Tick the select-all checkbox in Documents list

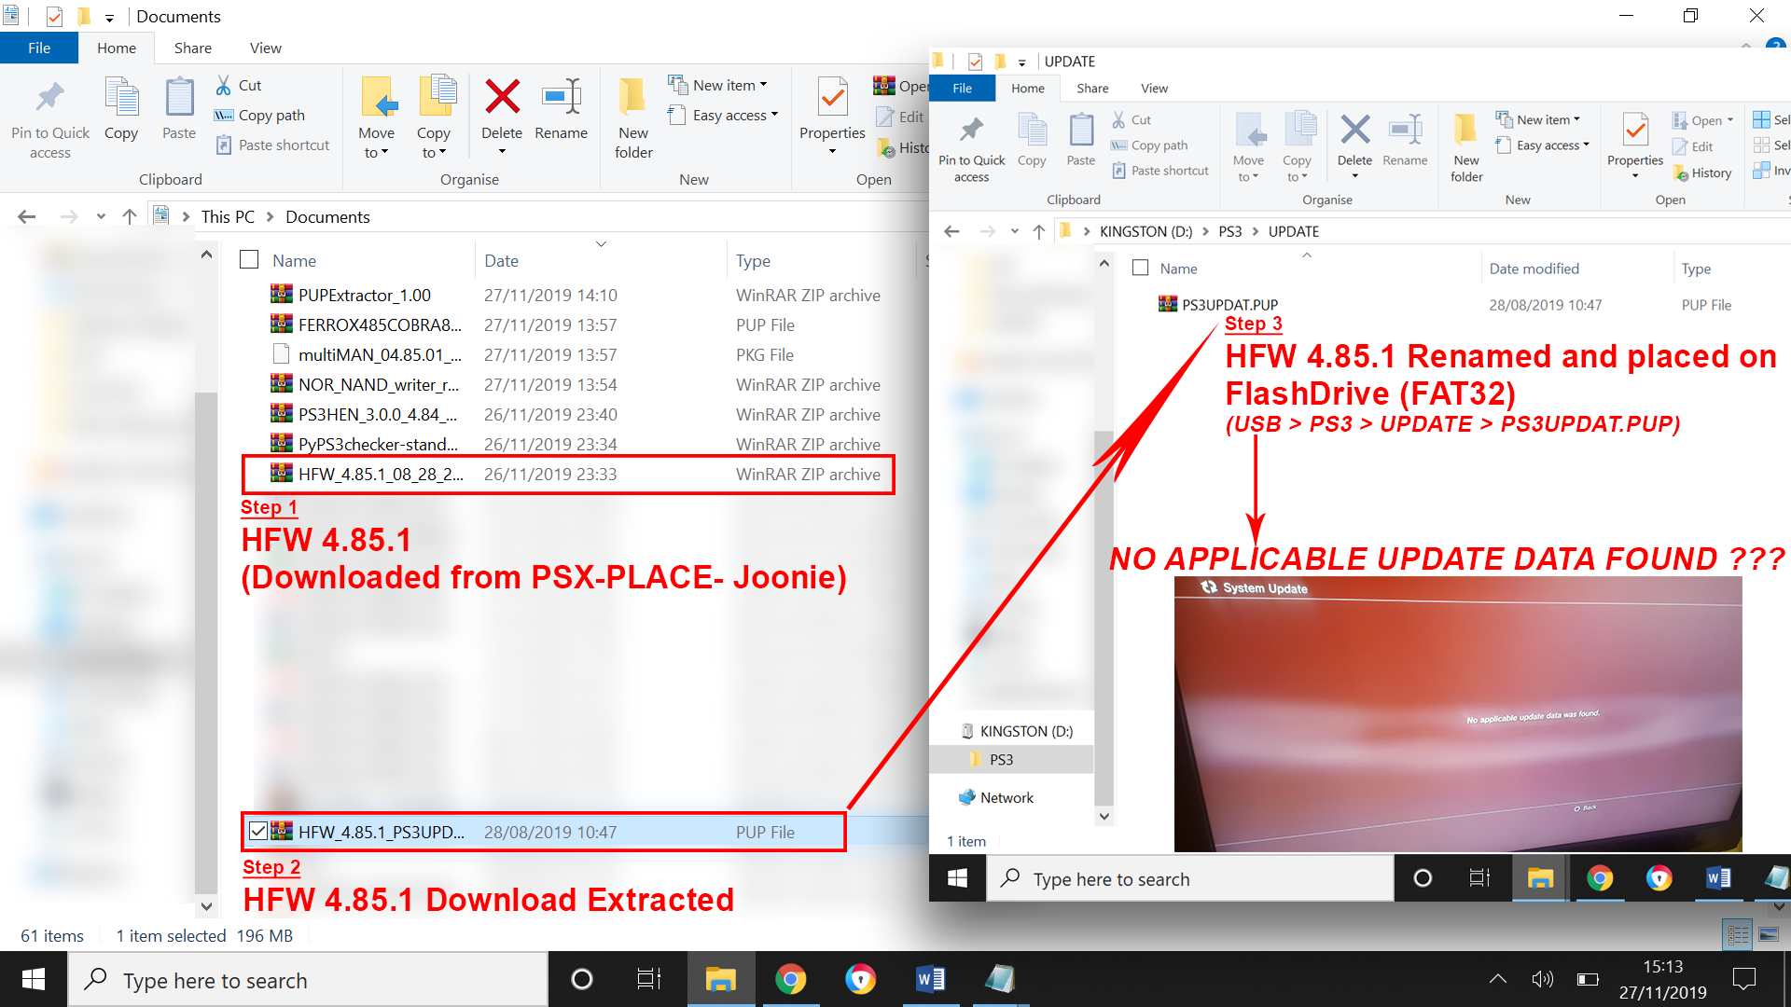249,259
